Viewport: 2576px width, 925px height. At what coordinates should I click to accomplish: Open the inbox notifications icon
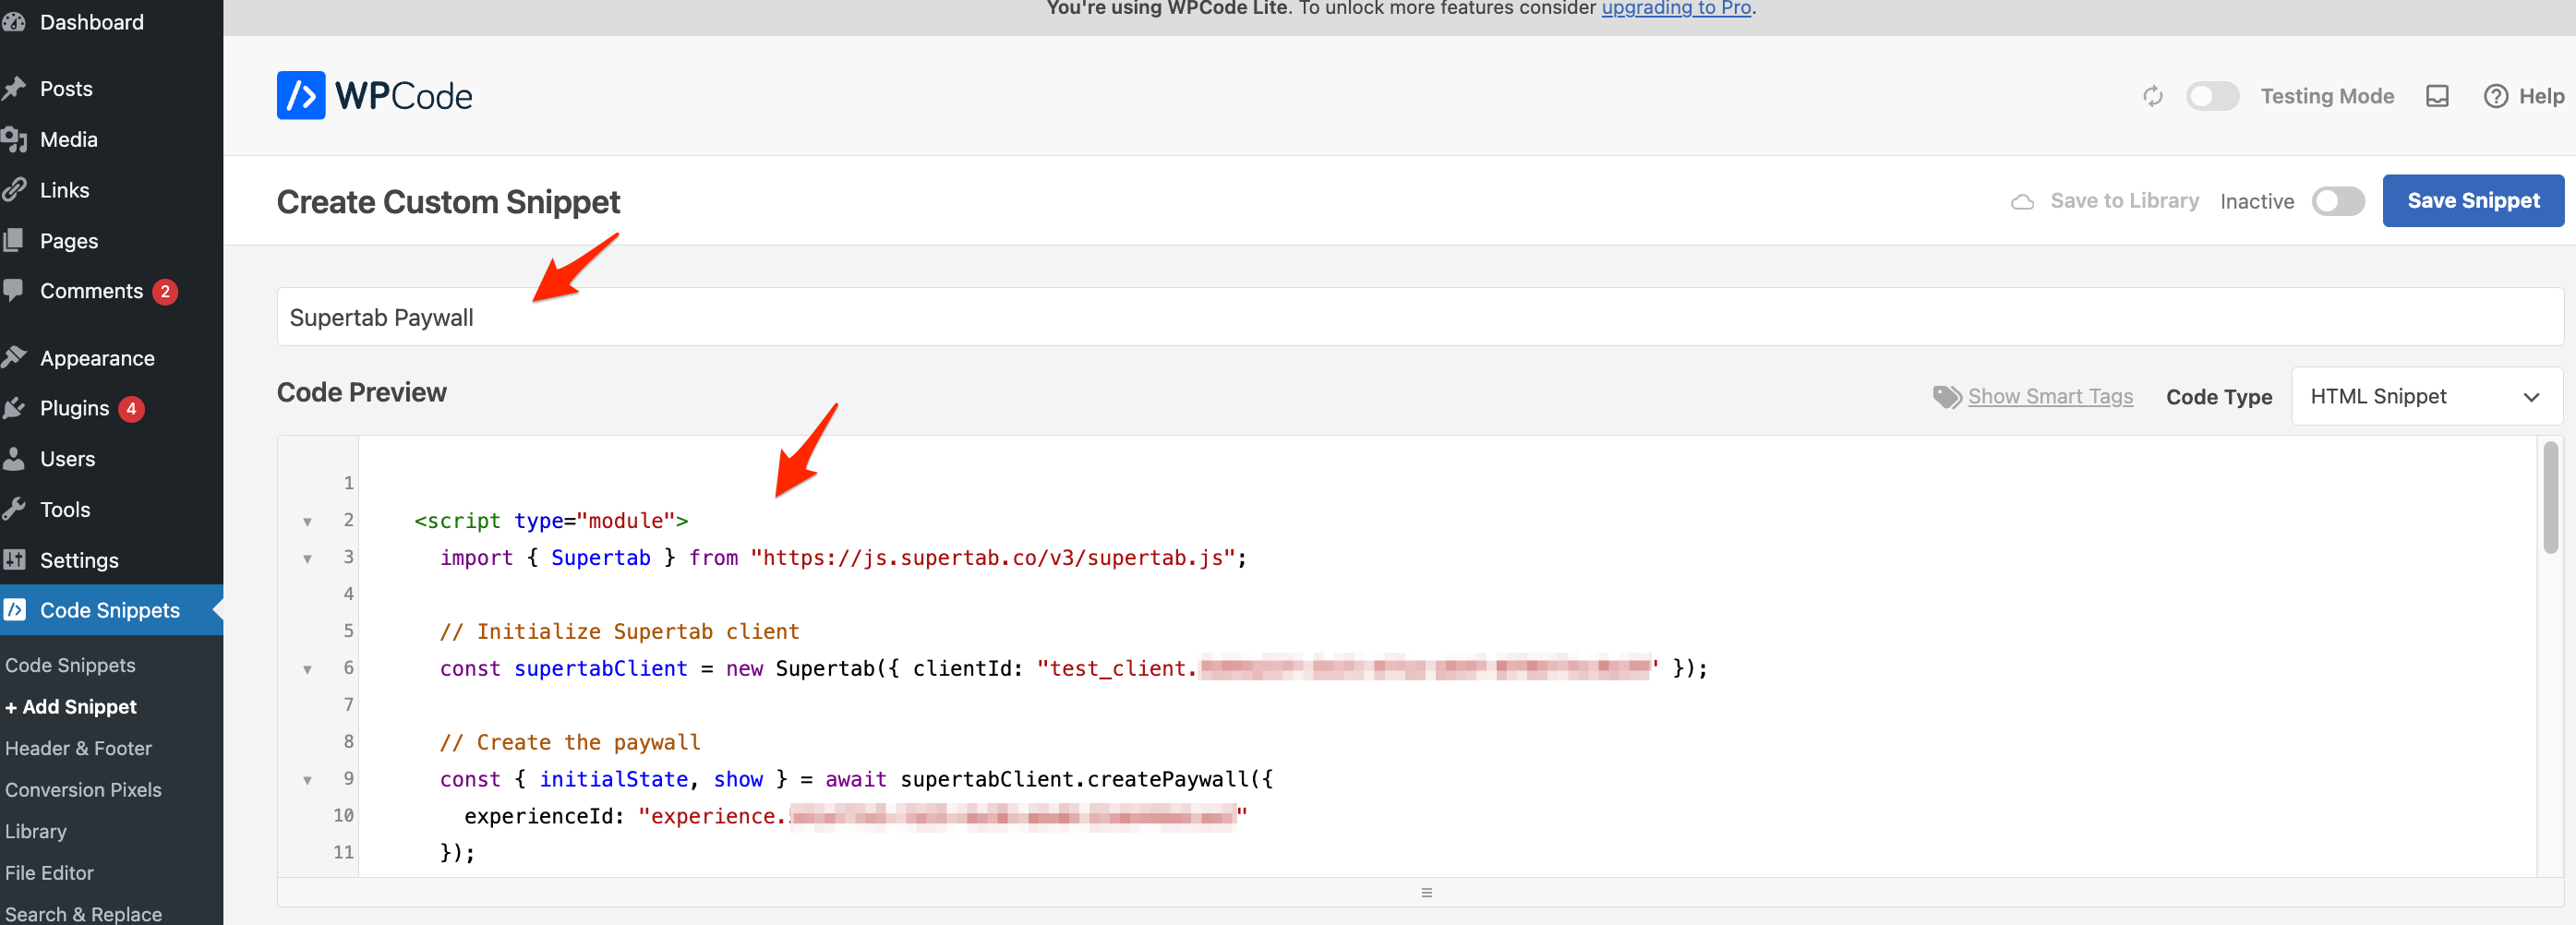pyautogui.click(x=2437, y=96)
